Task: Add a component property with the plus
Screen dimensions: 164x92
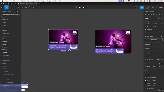Action: click(x=162, y=44)
